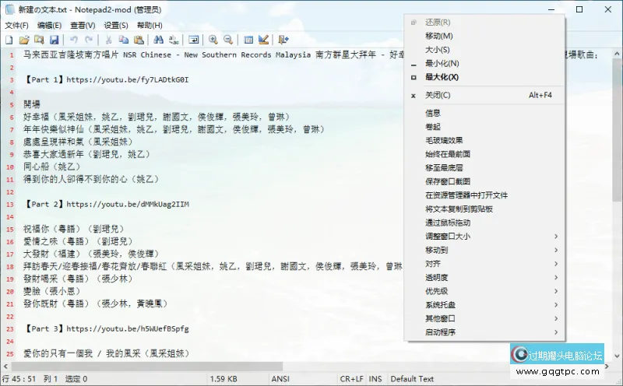
Task: Click the text 開場 on line 5
Action: 32,104
